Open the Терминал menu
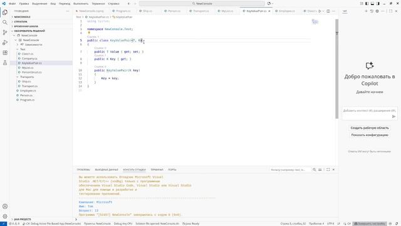Screen dimensions: 401x226 coord(98,4)
